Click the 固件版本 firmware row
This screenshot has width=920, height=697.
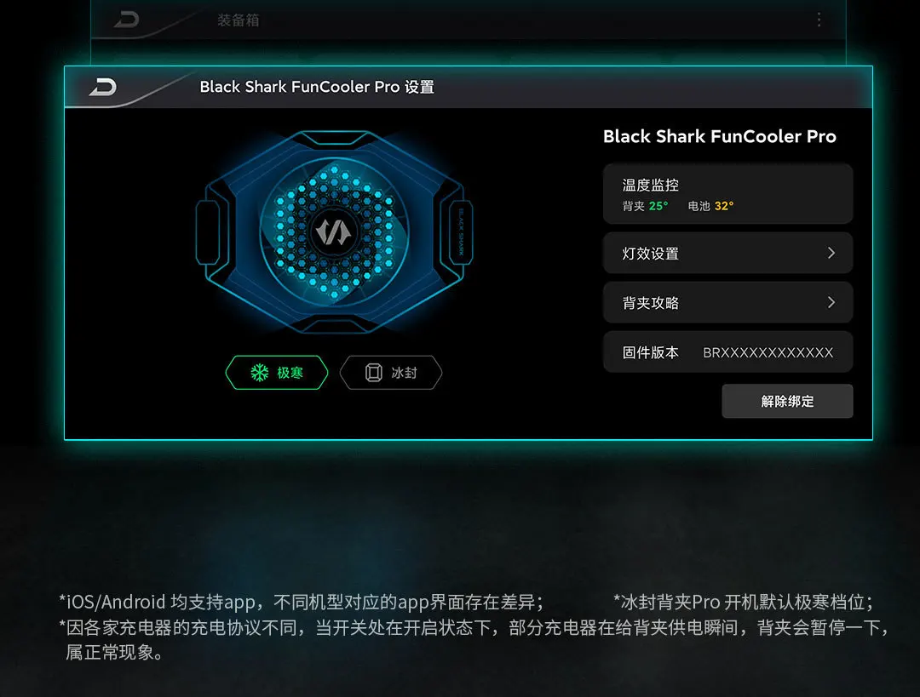(x=727, y=351)
